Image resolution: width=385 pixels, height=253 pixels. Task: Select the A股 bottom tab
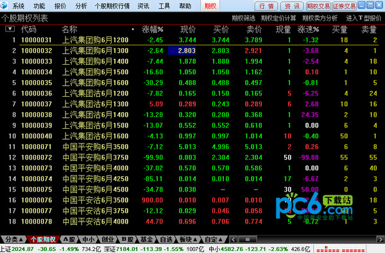pyautogui.click(x=69, y=240)
